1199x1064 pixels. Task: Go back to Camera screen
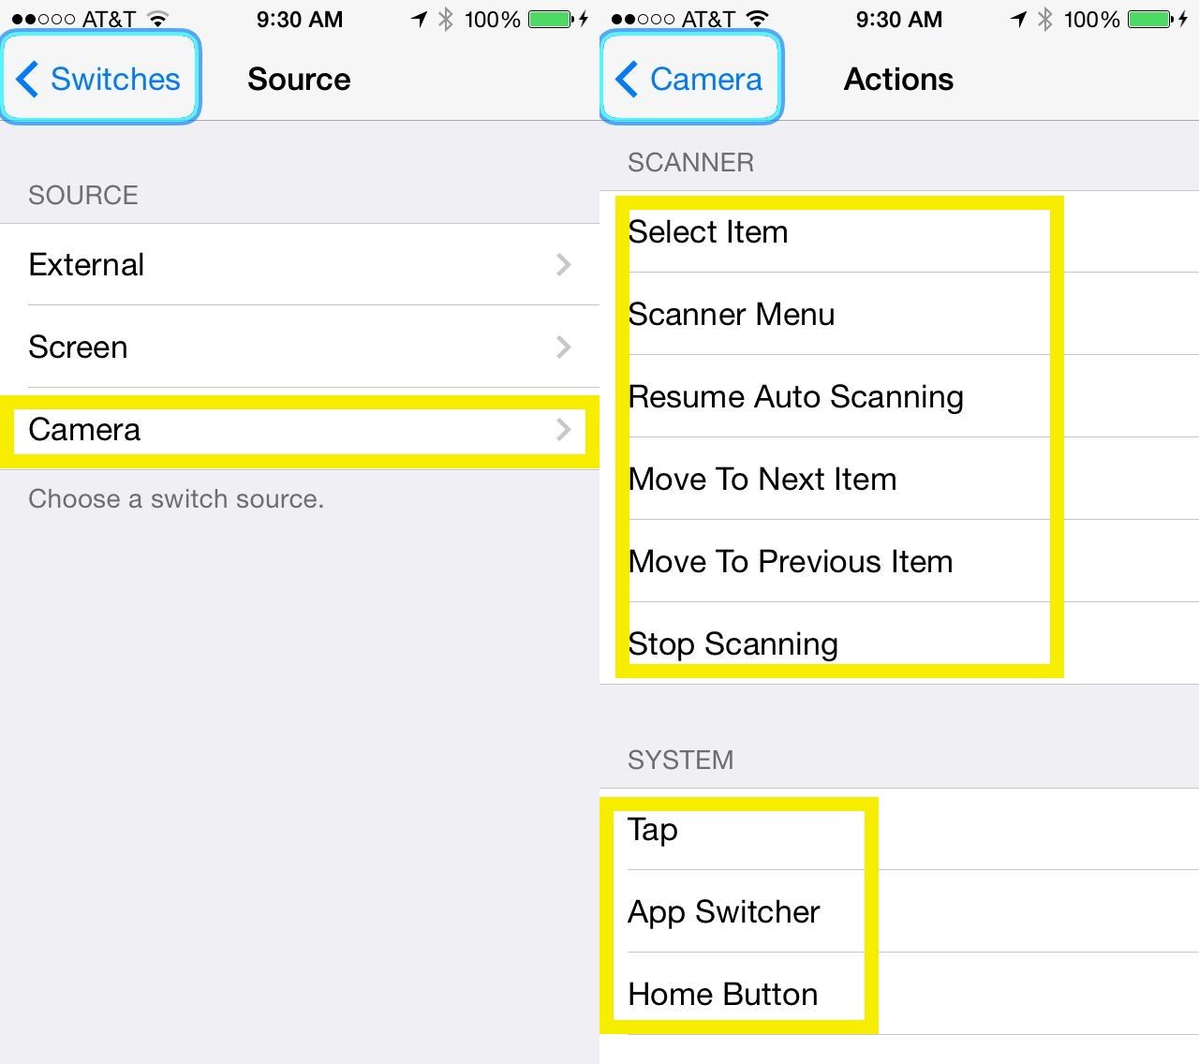[x=690, y=79]
